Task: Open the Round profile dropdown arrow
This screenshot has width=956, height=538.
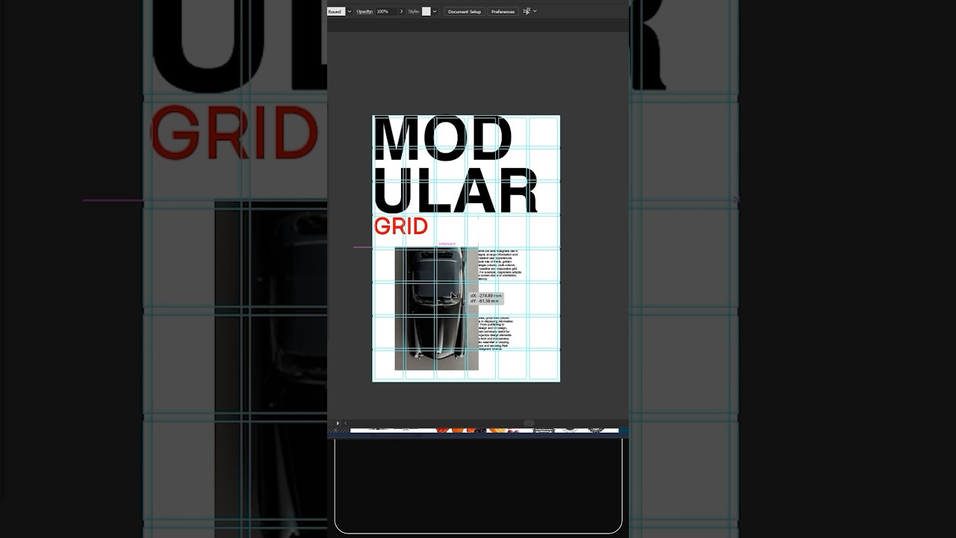Action: click(x=349, y=11)
